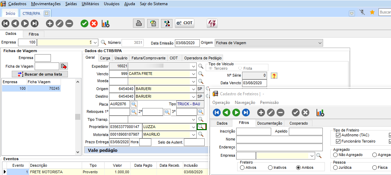Go to last record in main toolbar
This screenshot has height=175, width=391.
35,23
